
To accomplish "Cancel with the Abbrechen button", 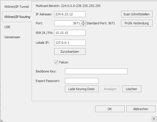I will pos(141,109).
